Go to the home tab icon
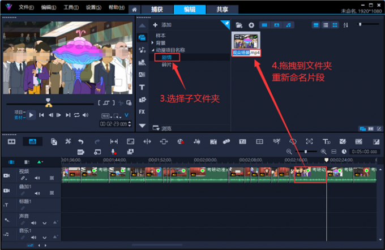 pyautogui.click(x=134, y=10)
